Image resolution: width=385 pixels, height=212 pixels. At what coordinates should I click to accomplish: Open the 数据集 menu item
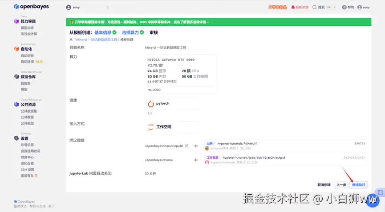click(x=25, y=83)
